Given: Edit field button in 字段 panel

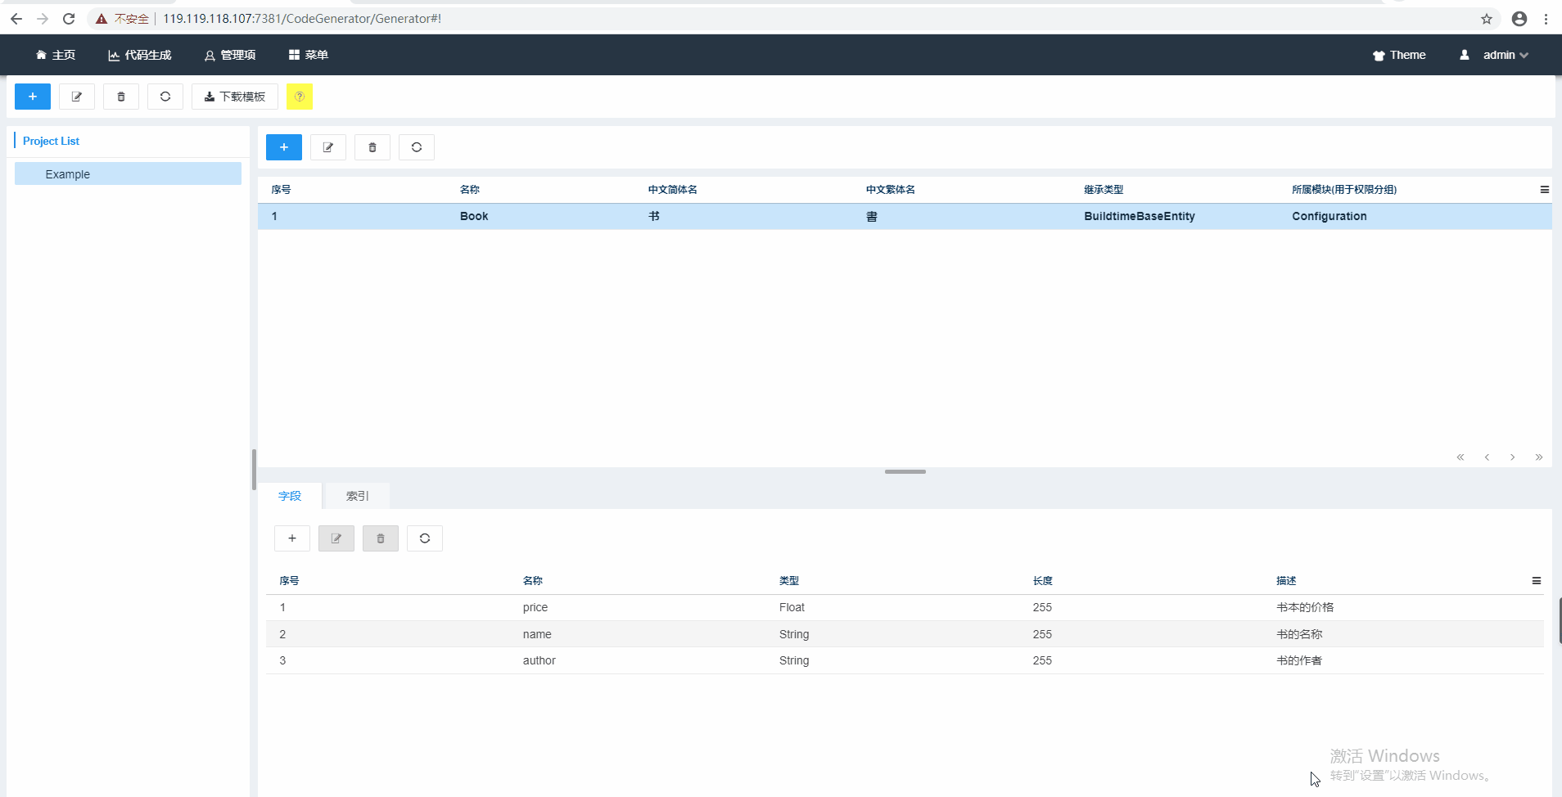Looking at the screenshot, I should (336, 538).
